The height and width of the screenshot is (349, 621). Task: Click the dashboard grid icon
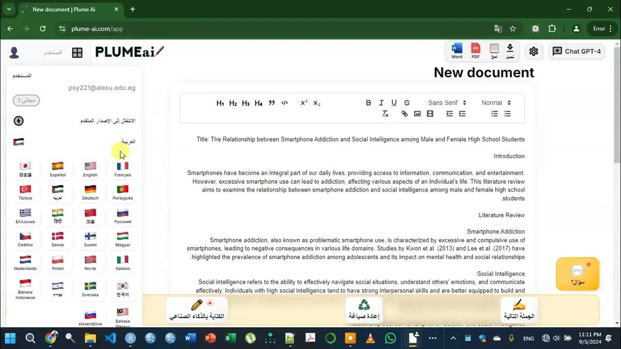tap(77, 53)
